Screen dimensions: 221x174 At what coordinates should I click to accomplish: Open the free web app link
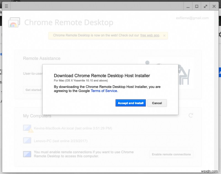[149, 35]
